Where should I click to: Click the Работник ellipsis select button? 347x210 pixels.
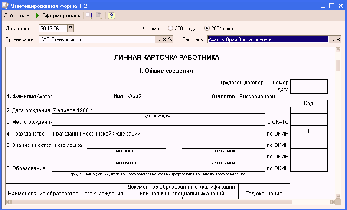332,39
